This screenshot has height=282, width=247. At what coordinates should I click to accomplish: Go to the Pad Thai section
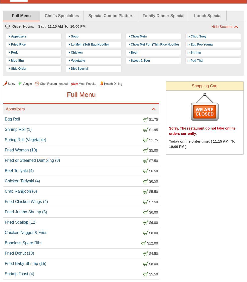(197, 61)
